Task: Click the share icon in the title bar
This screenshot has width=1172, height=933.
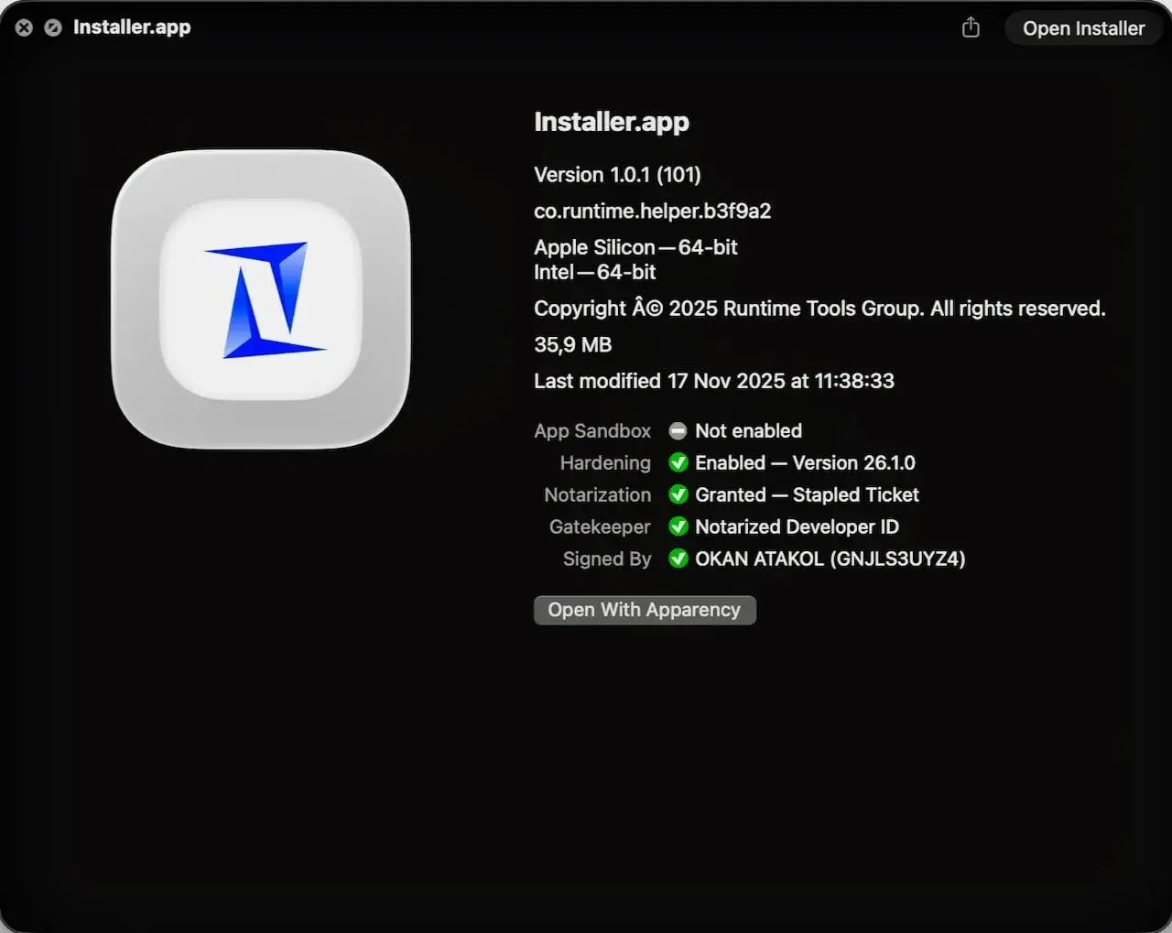Action: (971, 27)
